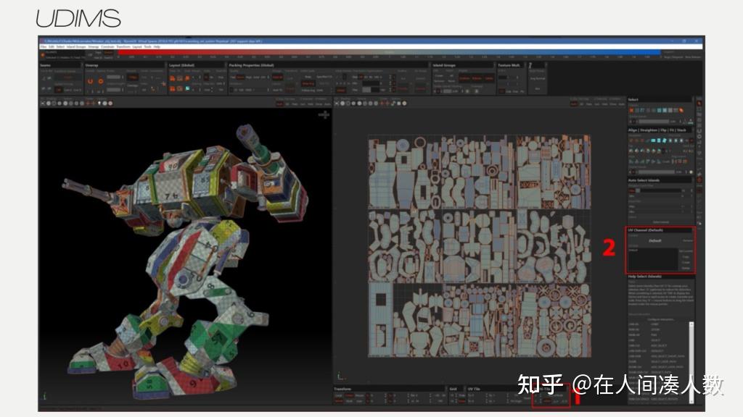This screenshot has height=417, width=743.
Task: Collapse the Auto Select Islands panel
Action: click(653, 180)
